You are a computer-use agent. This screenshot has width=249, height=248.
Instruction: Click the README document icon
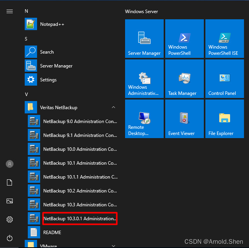pyautogui.click(x=34, y=232)
